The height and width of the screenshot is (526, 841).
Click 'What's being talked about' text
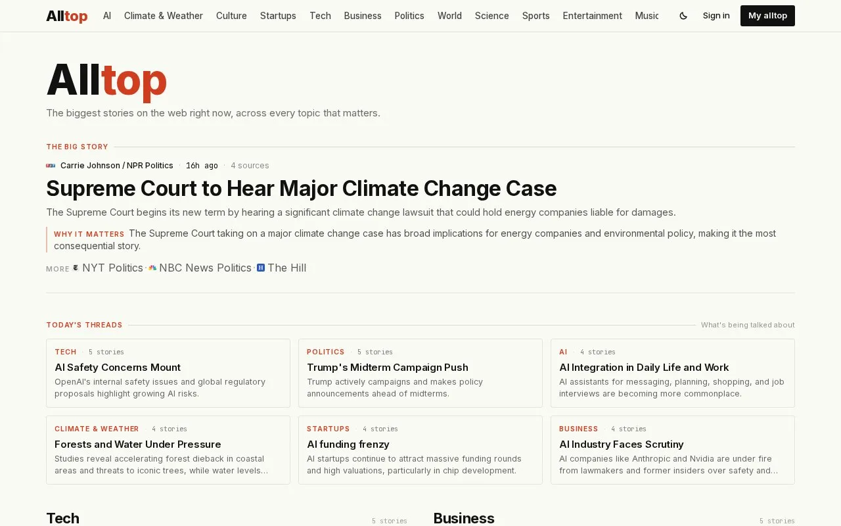click(748, 325)
